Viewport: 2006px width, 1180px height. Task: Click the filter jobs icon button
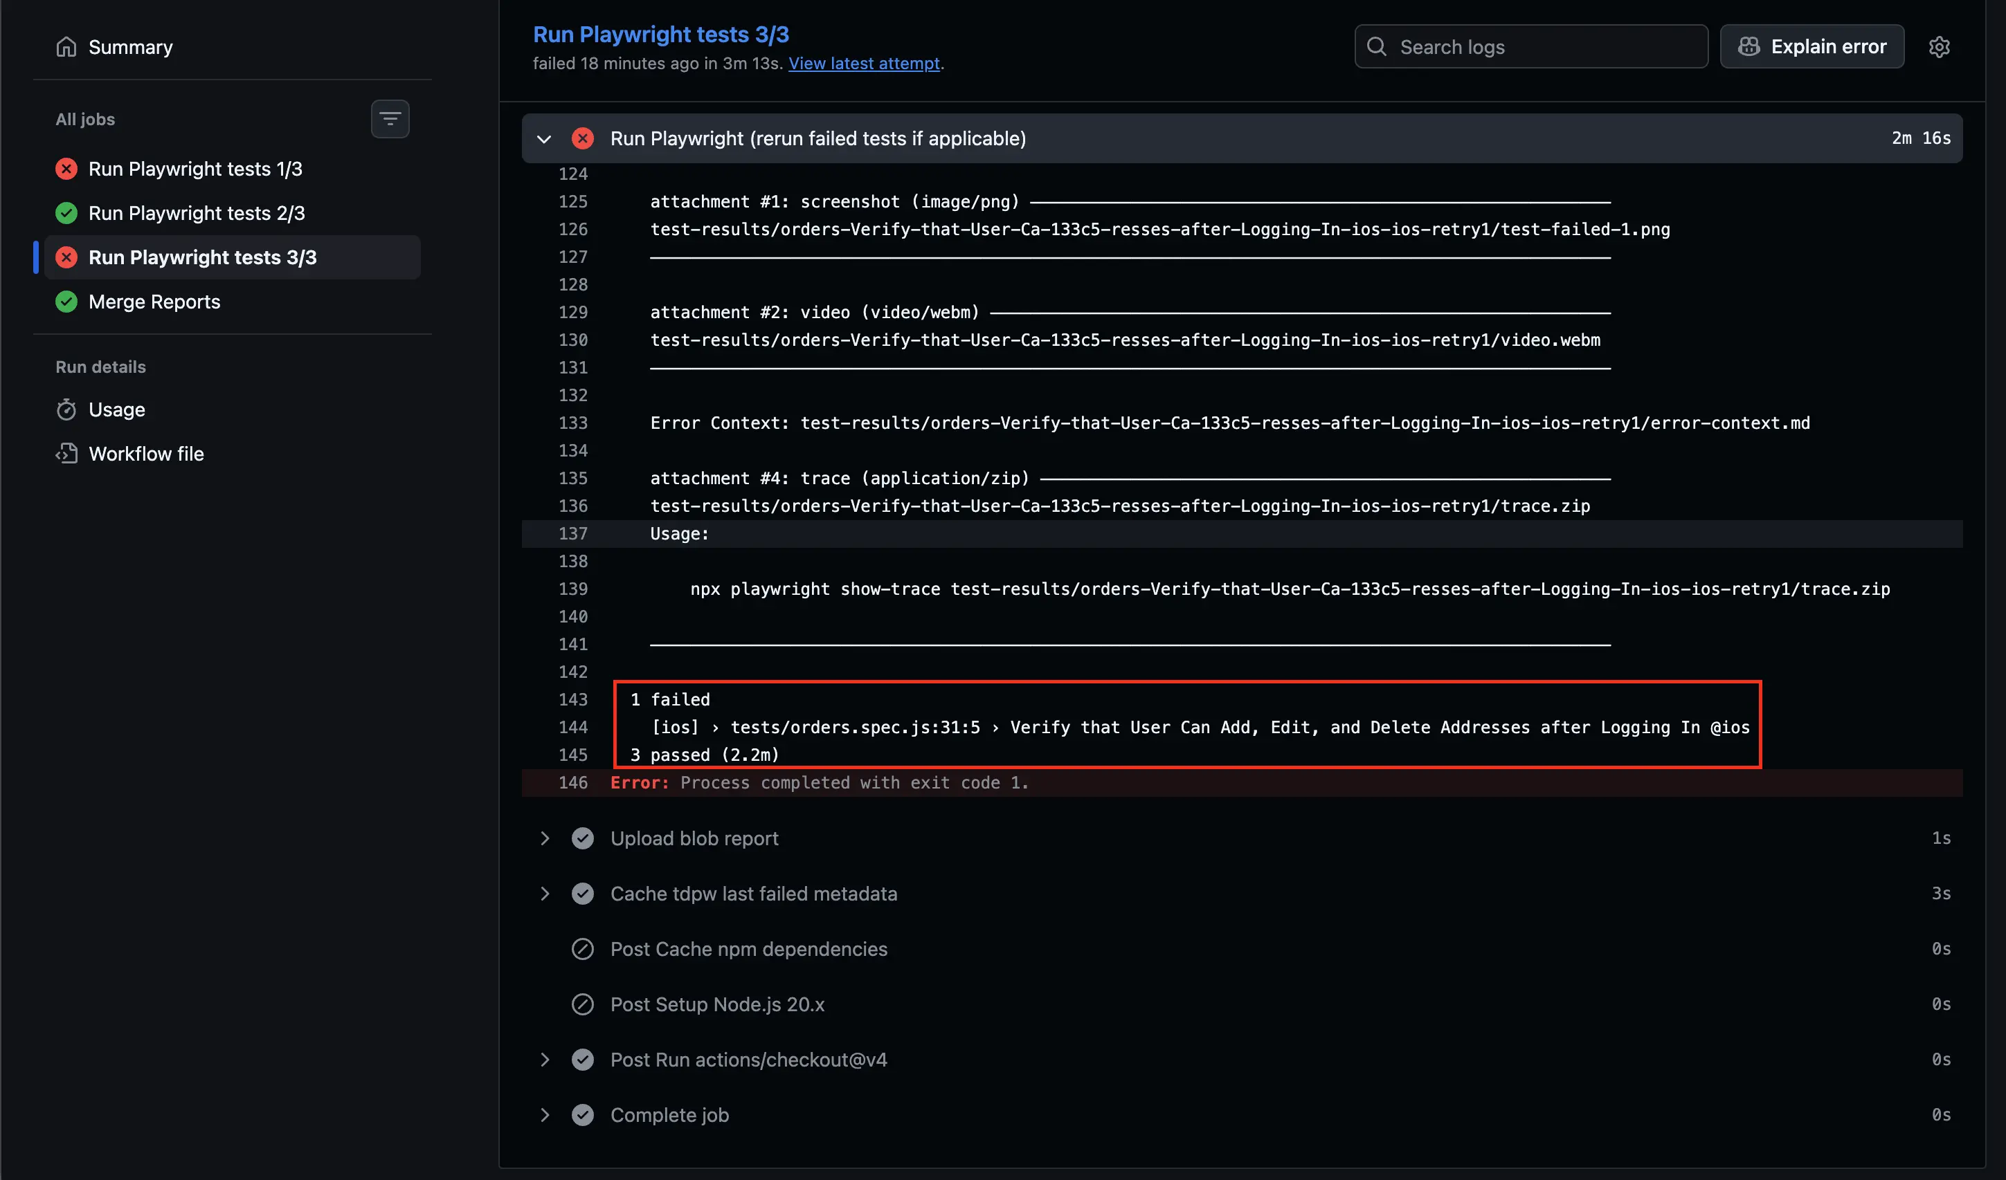[x=390, y=118]
